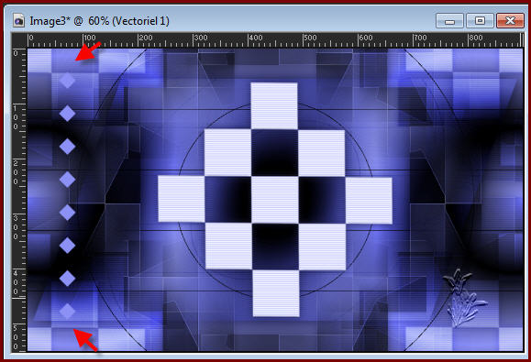Click the rightmost white square of the cross
Image resolution: width=531 pixels, height=362 pixels.
pos(369,201)
